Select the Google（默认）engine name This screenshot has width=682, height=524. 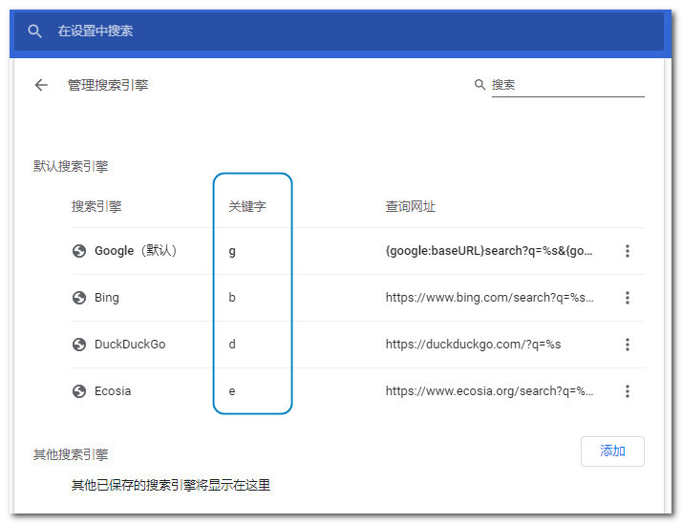pos(136,251)
